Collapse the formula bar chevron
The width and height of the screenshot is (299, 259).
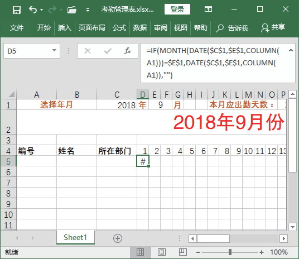(291, 50)
